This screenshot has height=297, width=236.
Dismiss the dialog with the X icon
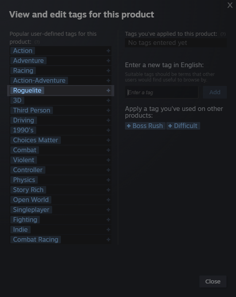point(230,5)
